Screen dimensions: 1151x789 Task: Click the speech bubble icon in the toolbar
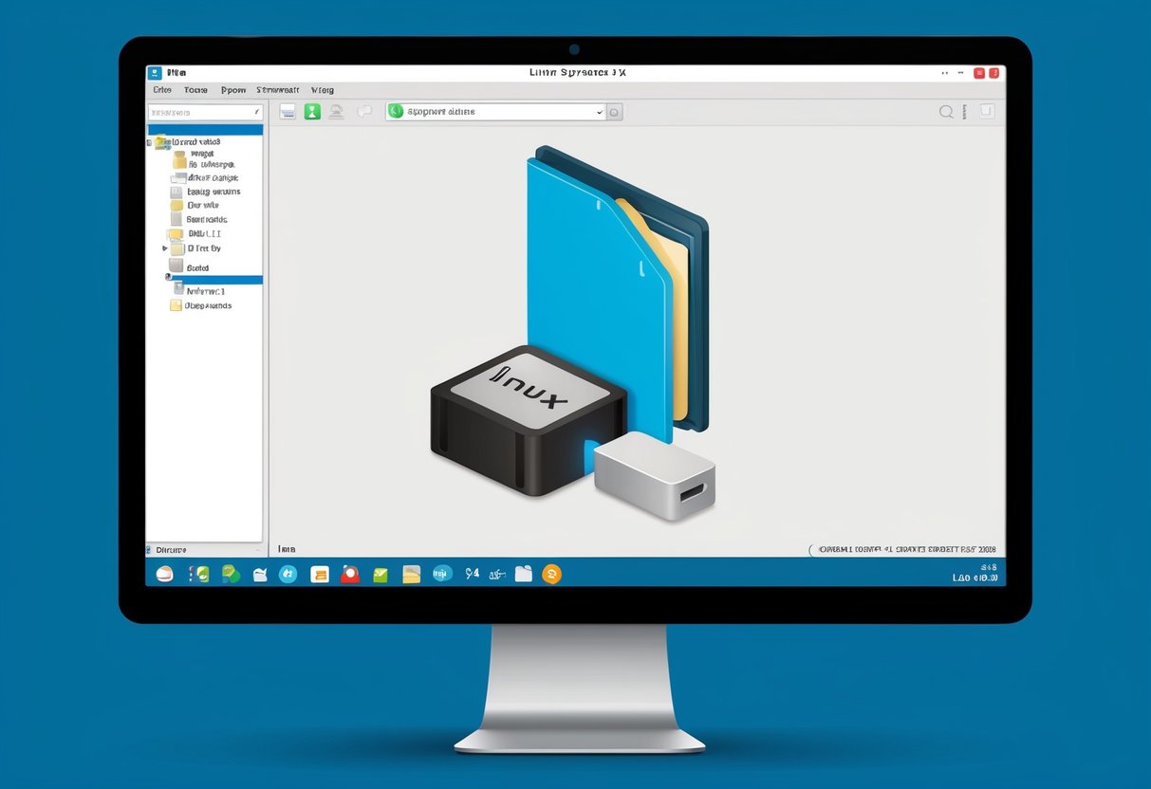pos(363,111)
